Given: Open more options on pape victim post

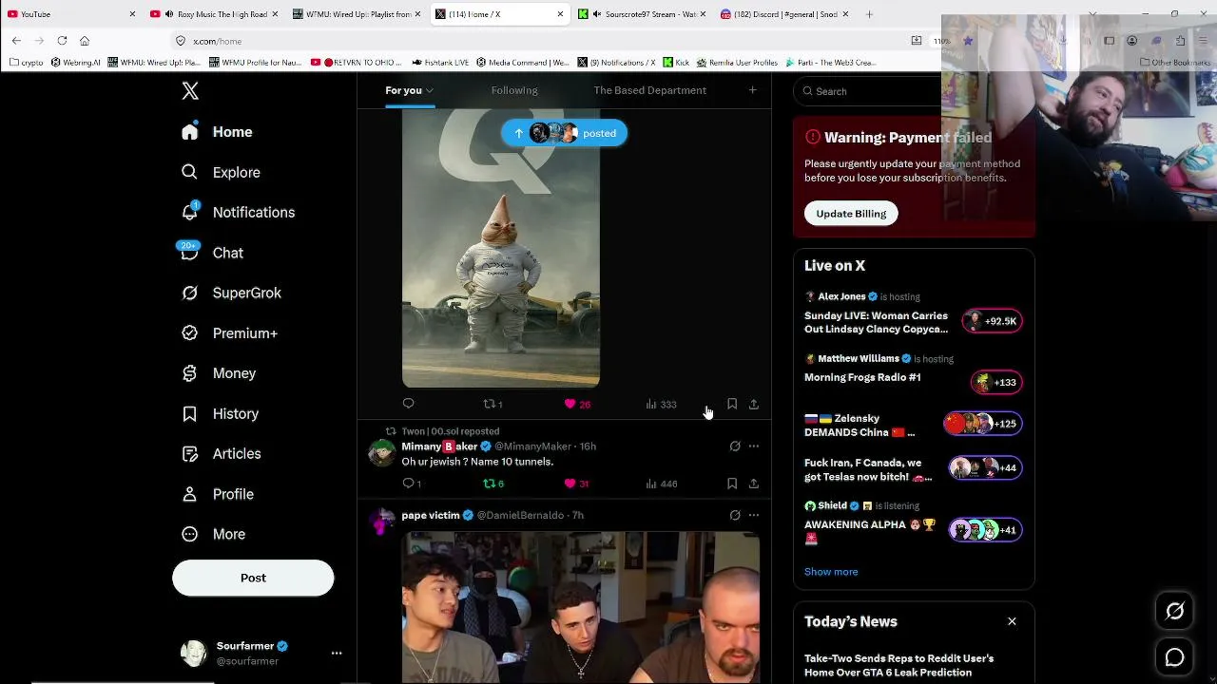Looking at the screenshot, I should (x=754, y=515).
